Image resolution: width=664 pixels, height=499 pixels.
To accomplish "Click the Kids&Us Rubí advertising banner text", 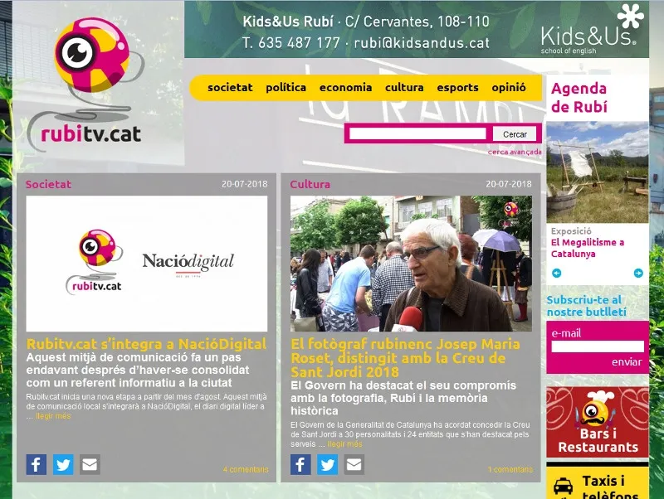I will coord(366,32).
